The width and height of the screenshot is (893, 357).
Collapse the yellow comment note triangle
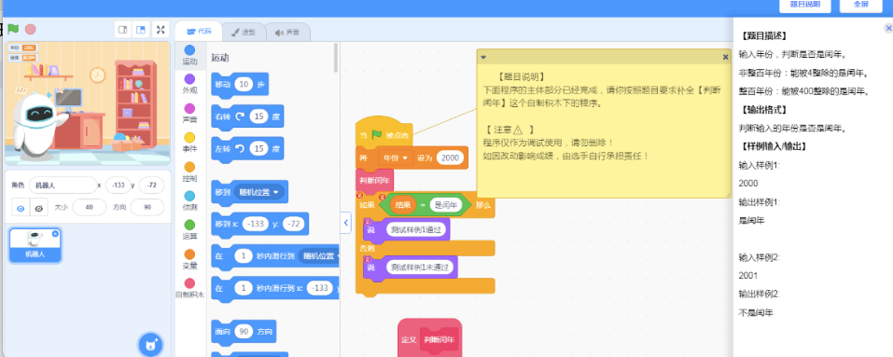point(483,57)
